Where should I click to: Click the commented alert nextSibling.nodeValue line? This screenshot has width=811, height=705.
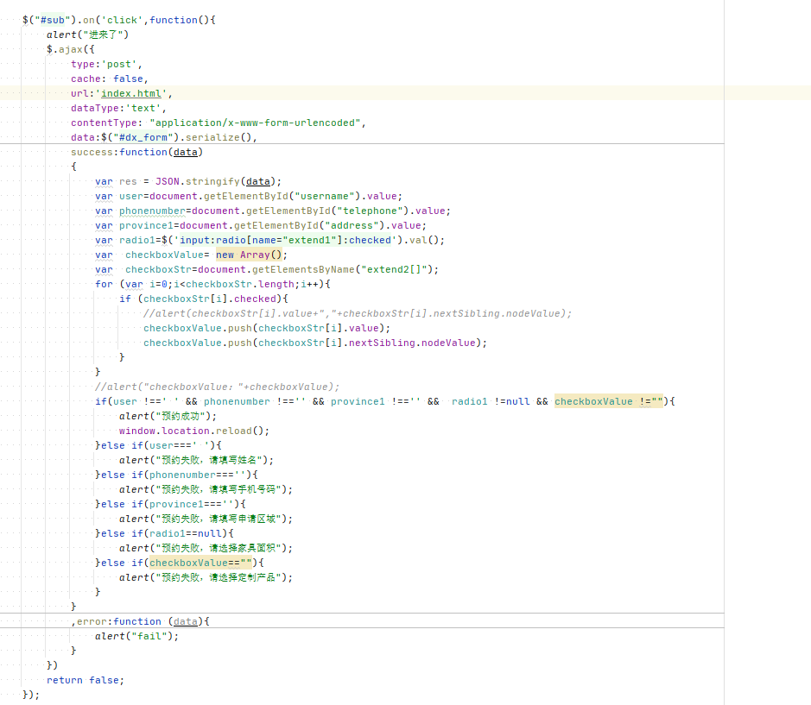(x=358, y=314)
